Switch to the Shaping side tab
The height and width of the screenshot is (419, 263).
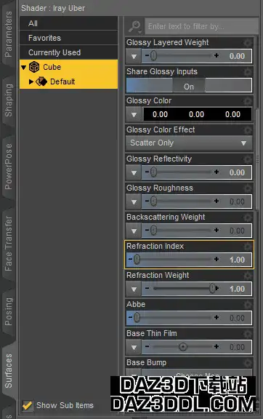[8, 100]
